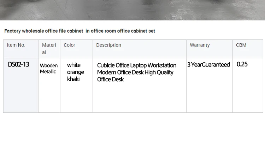
Task: Click the "Modern Office Desk High Quality" line
Action: (135, 72)
